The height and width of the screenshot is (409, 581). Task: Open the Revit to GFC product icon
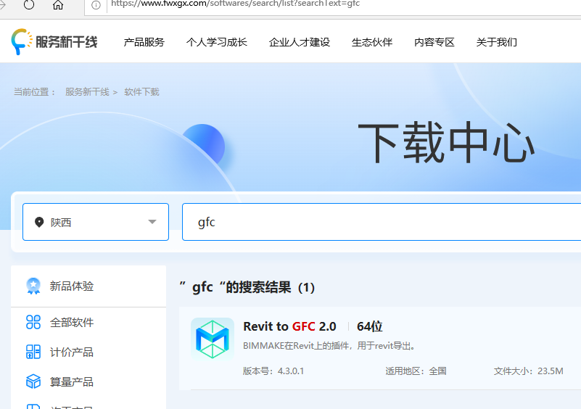pyautogui.click(x=213, y=339)
